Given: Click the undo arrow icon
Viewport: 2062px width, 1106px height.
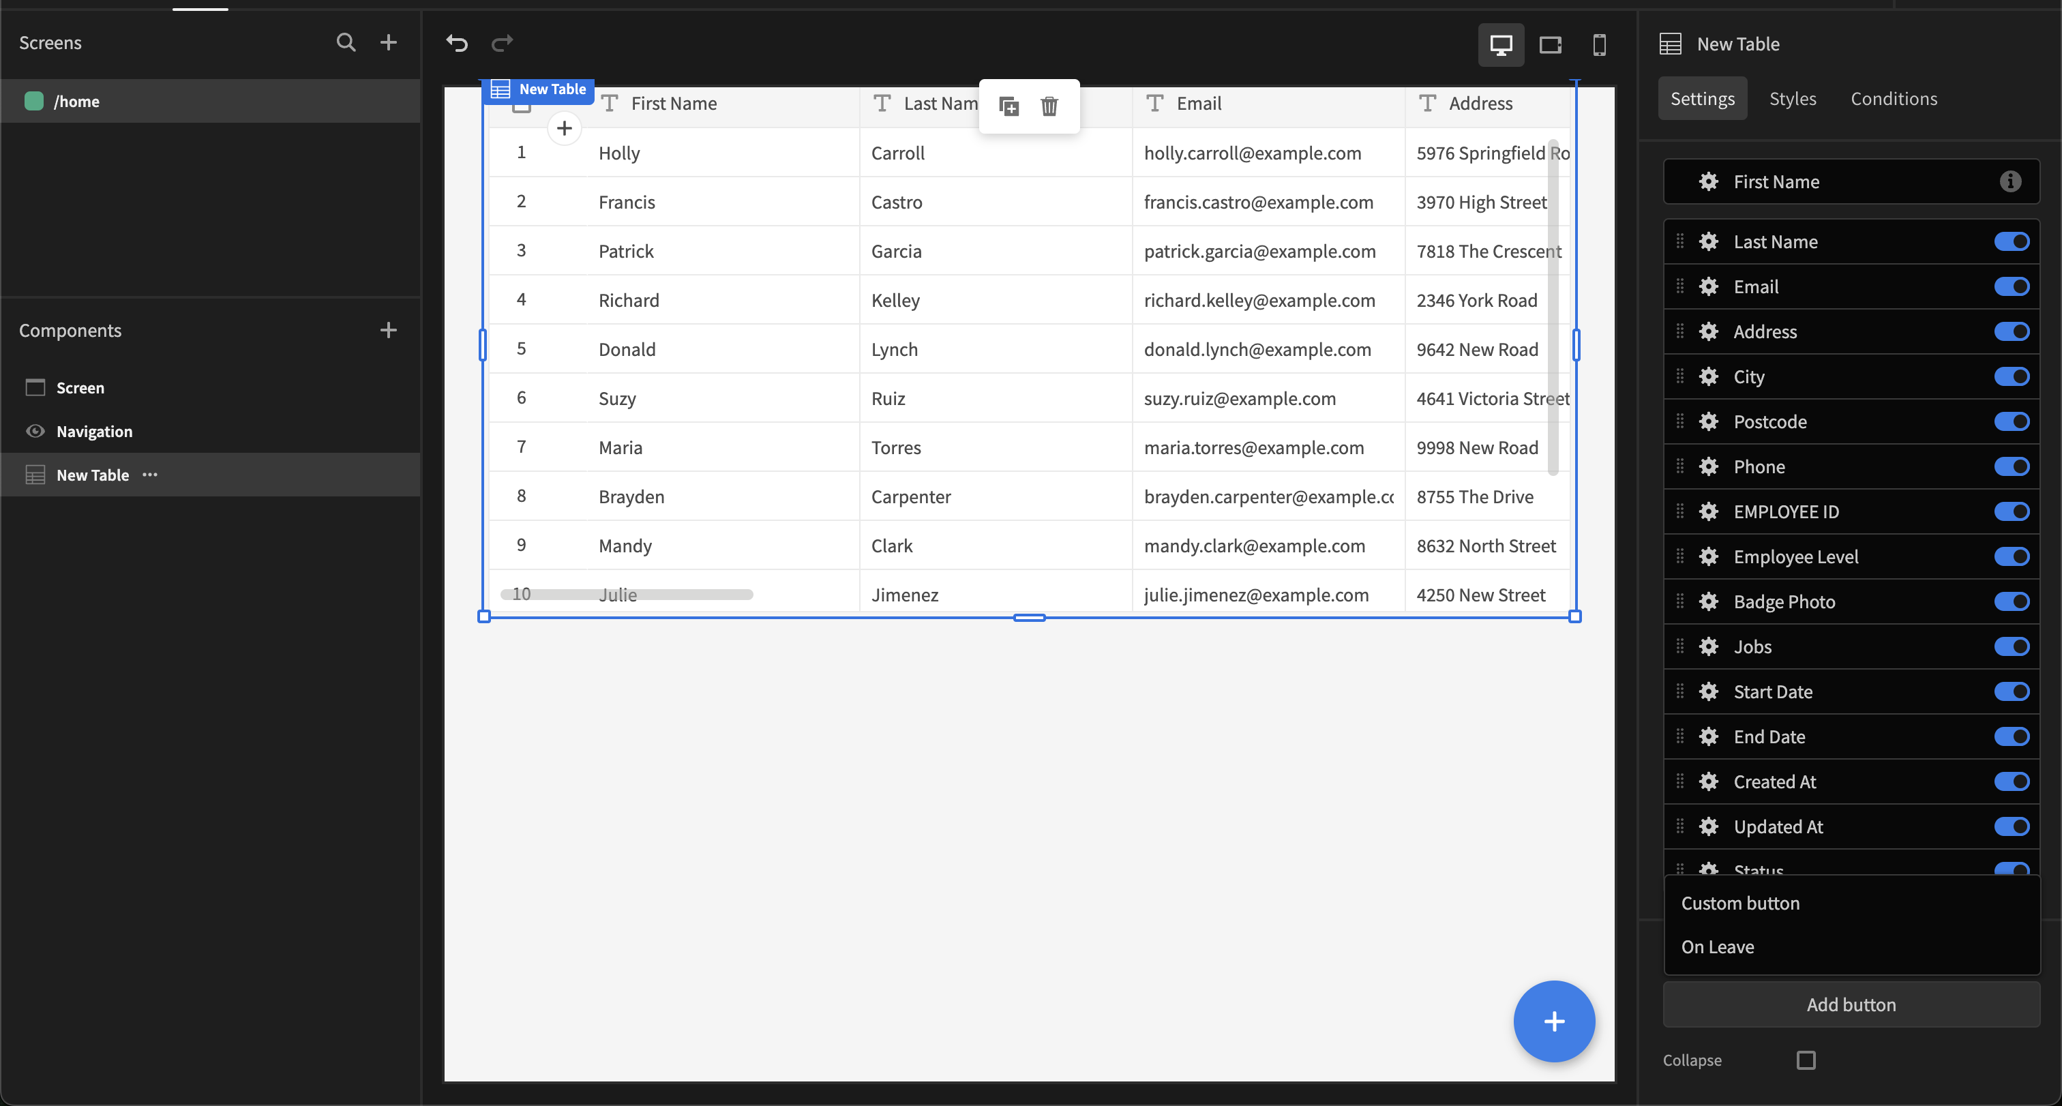Looking at the screenshot, I should 458,42.
